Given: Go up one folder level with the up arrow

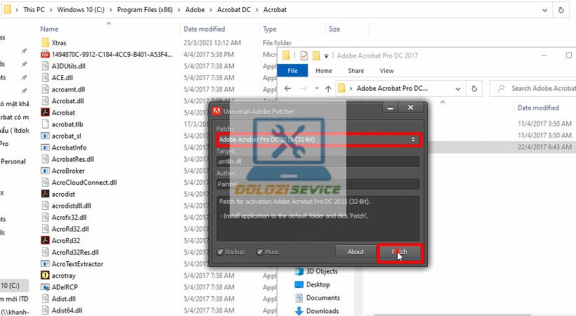Looking at the screenshot, I should 328,88.
